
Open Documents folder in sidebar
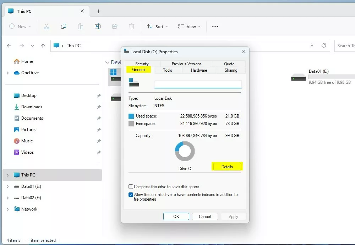[28, 118]
